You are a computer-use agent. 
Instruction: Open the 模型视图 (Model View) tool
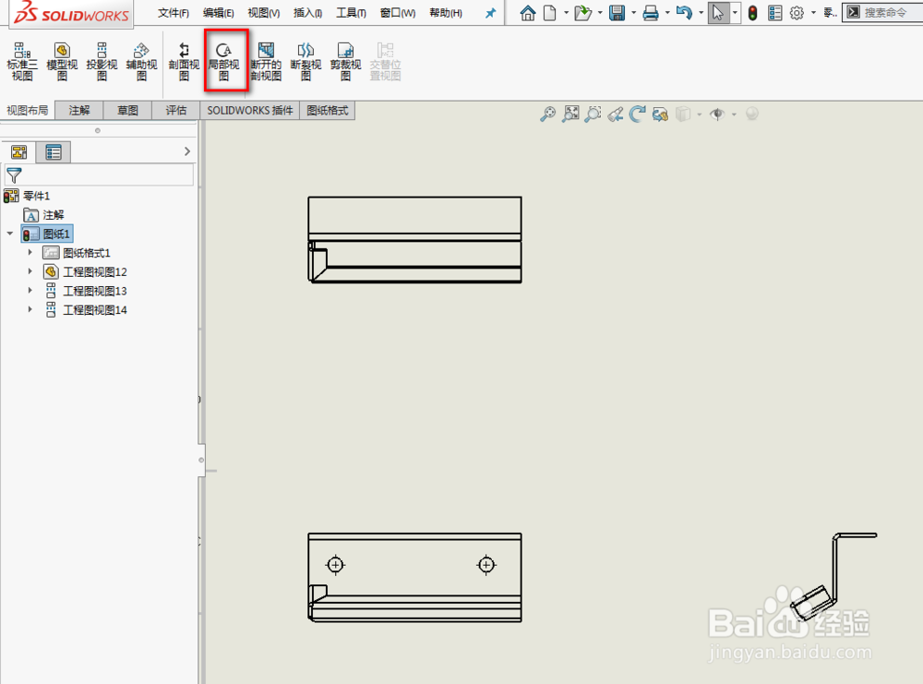(x=61, y=59)
